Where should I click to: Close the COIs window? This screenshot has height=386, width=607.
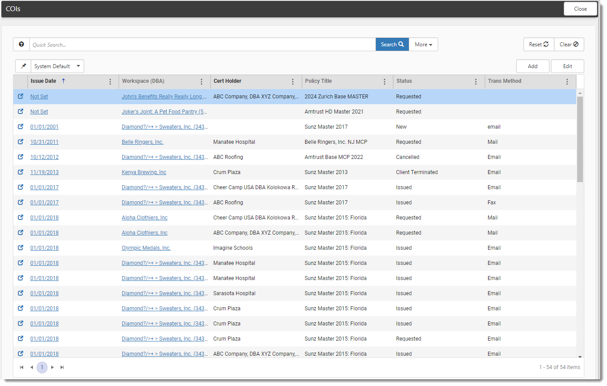click(x=580, y=9)
